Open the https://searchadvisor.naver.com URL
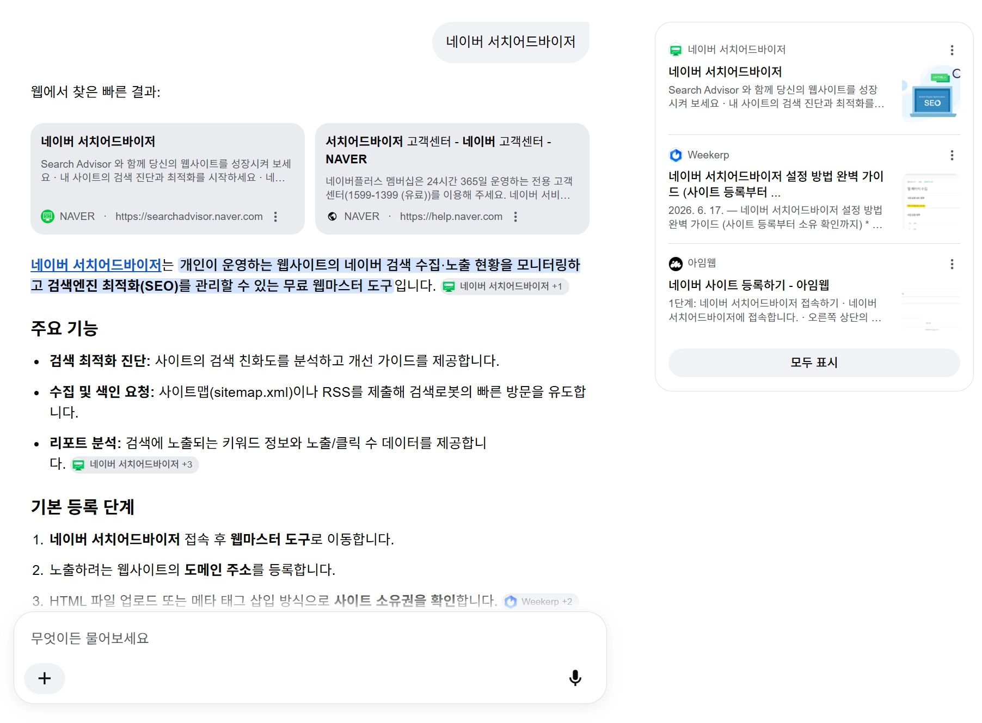The width and height of the screenshot is (982, 723). coord(189,217)
